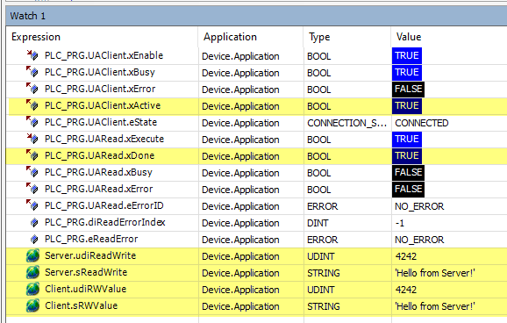507x323 pixels.
Task: Select the PLC_PRG.eReadError expression
Action: pyautogui.click(x=91, y=239)
